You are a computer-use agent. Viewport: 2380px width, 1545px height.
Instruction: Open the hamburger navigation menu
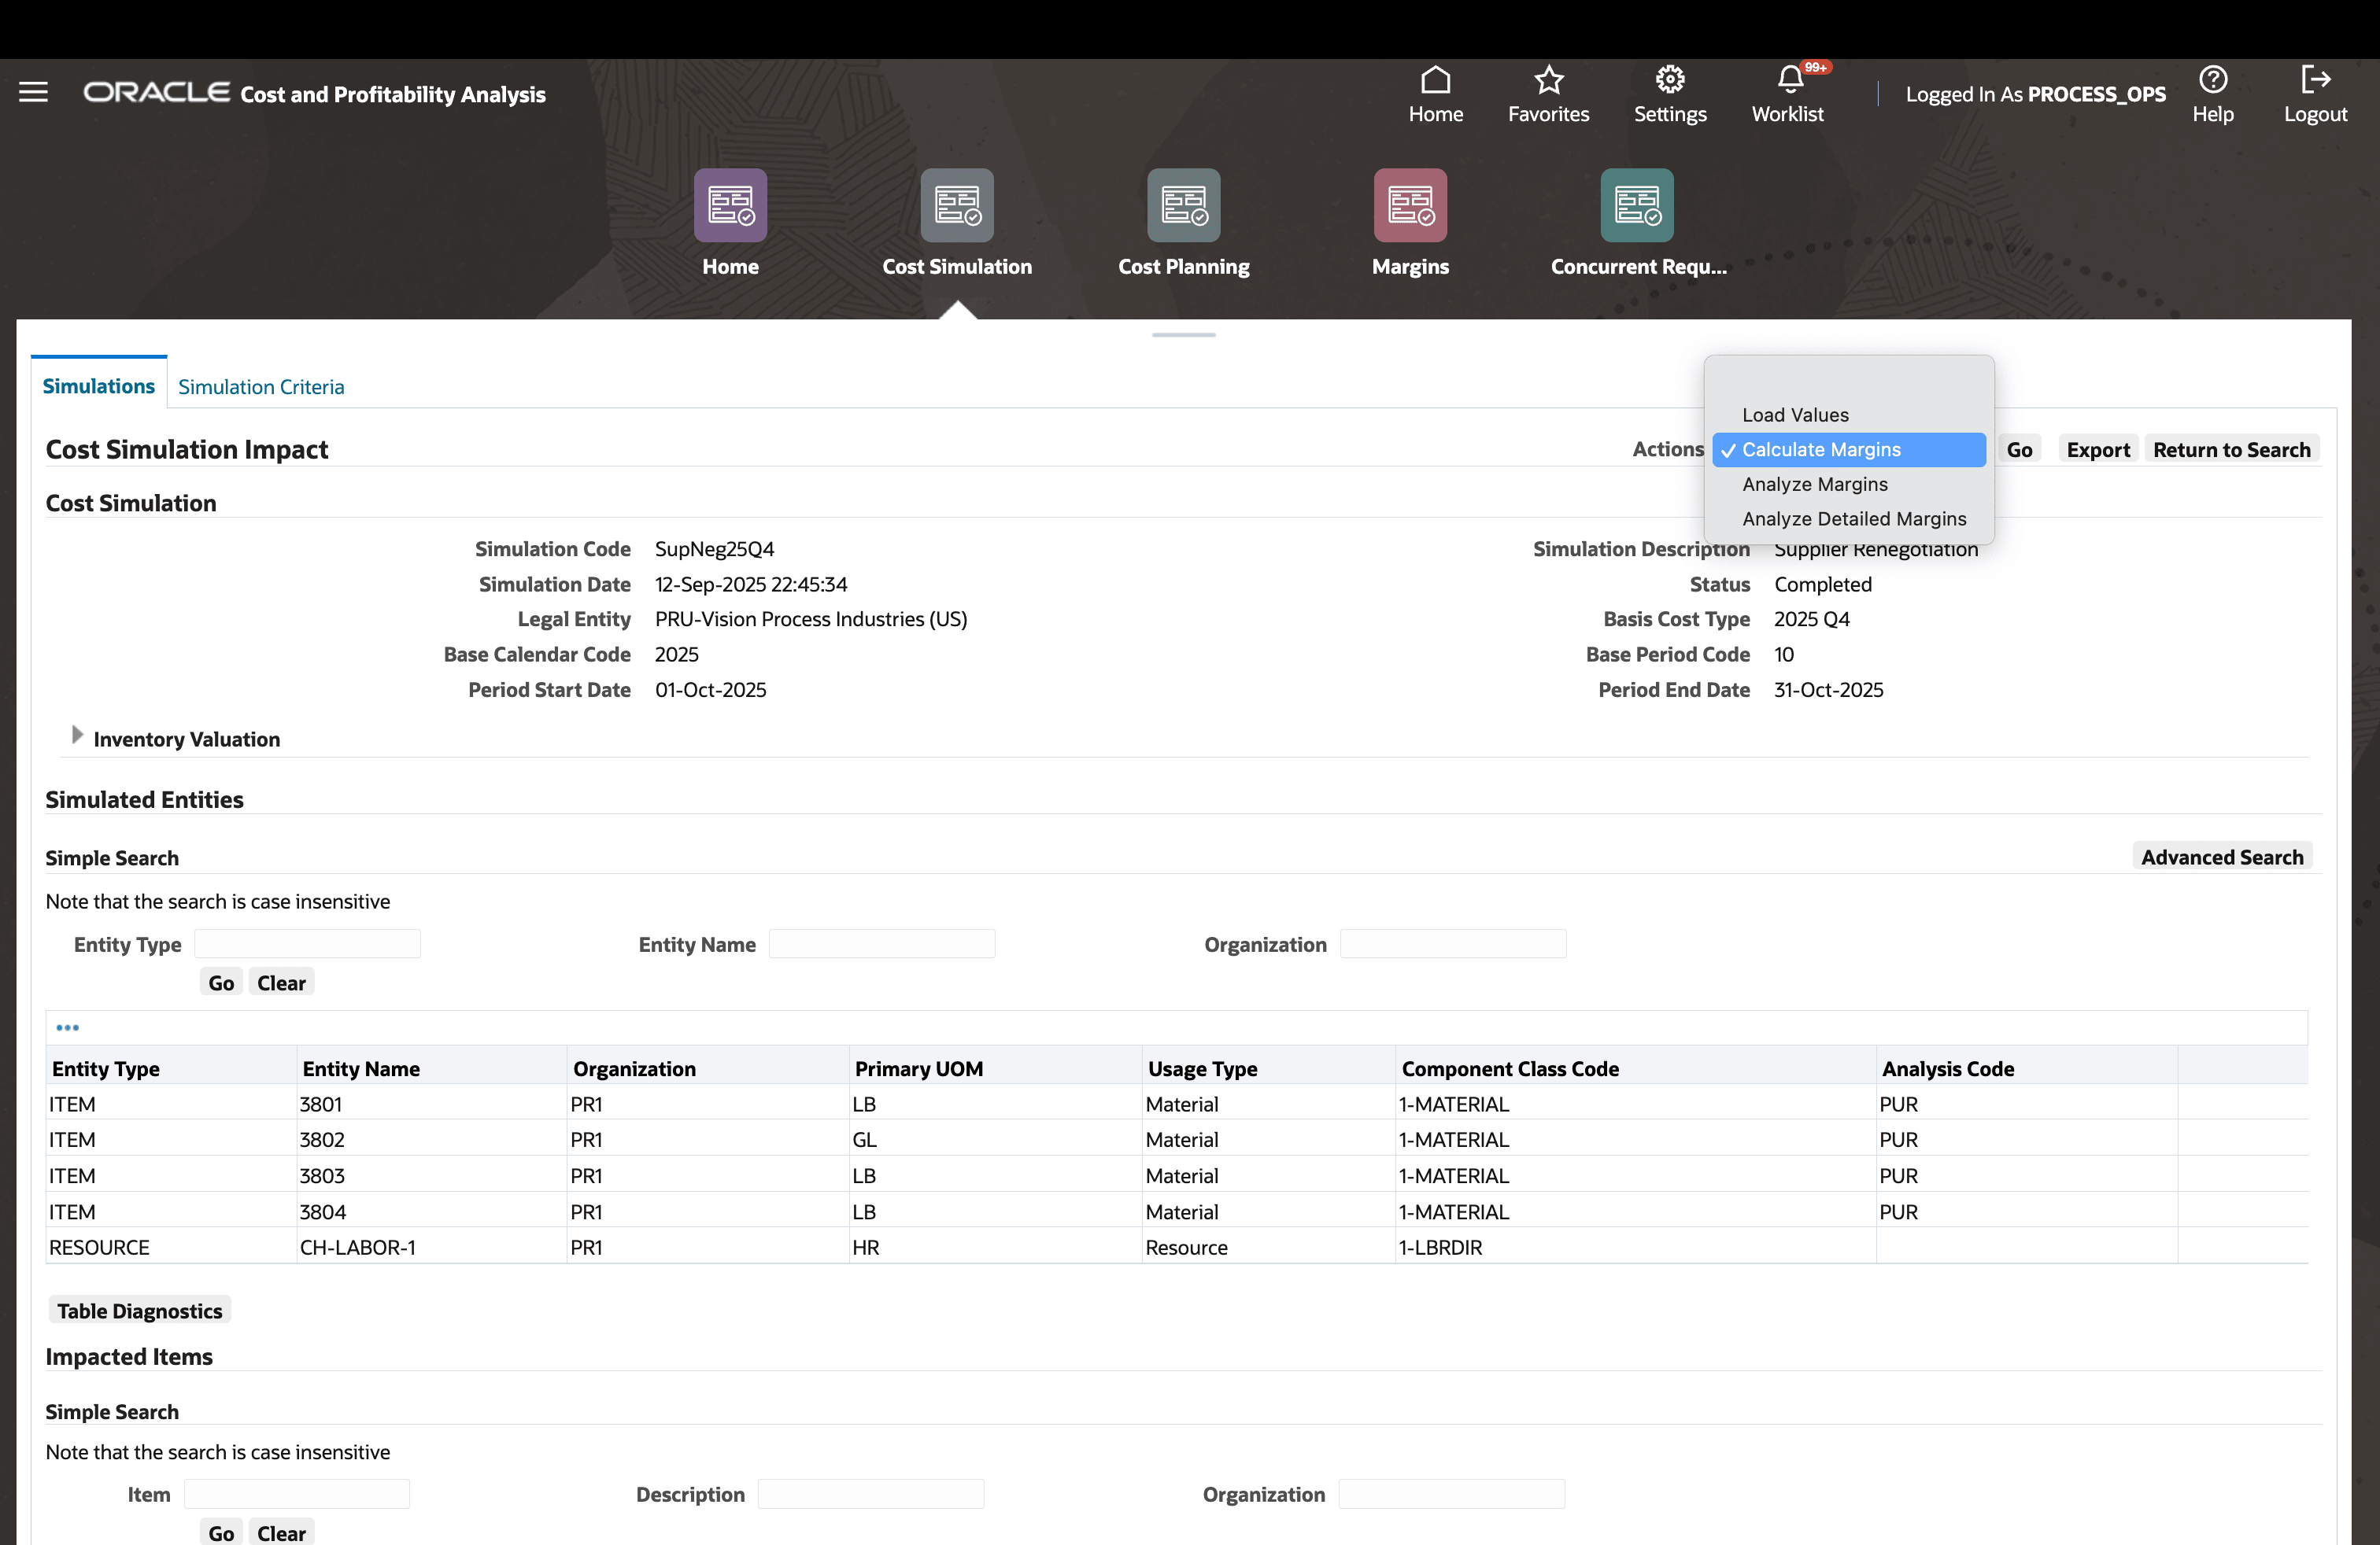tap(33, 92)
